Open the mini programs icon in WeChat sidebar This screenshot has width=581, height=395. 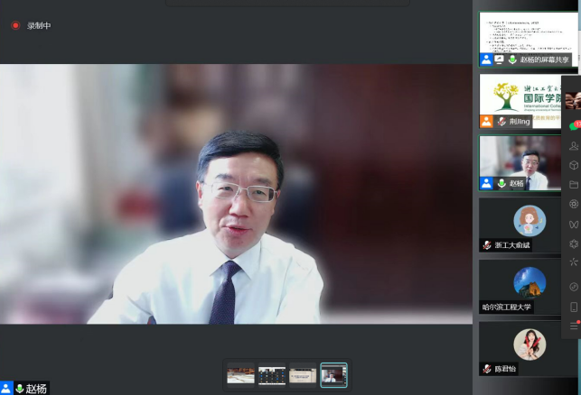tap(574, 287)
